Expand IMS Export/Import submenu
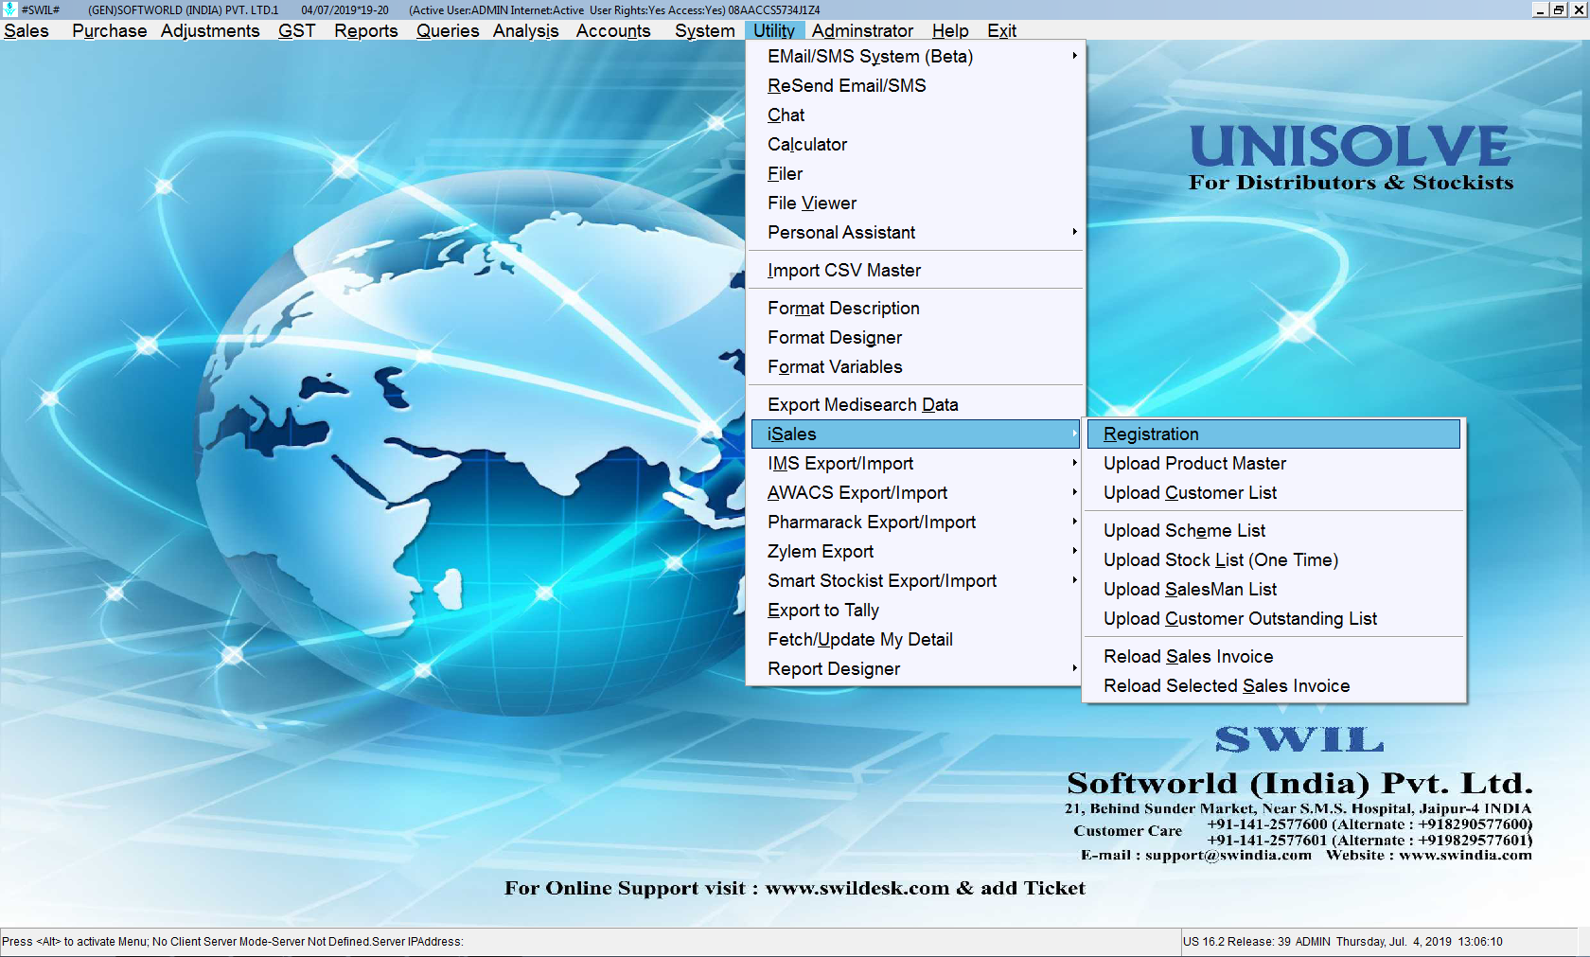 coord(915,463)
